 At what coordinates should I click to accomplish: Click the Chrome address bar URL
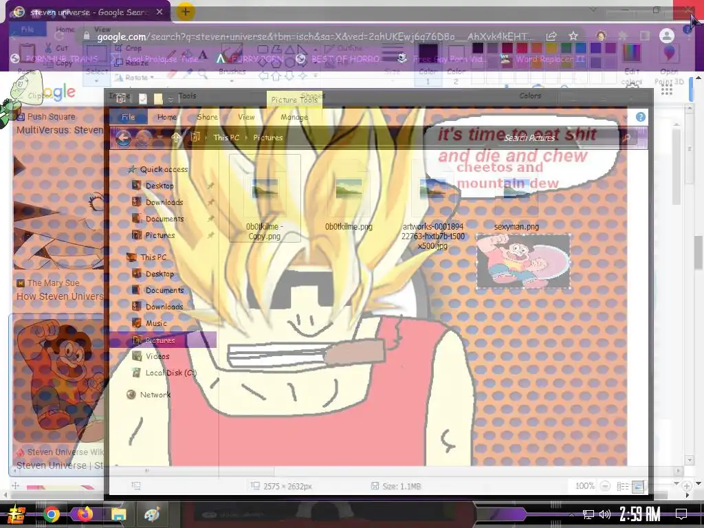click(x=314, y=36)
